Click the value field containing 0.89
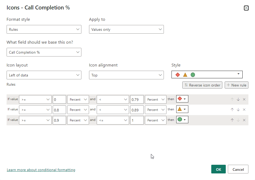The height and width of the screenshot is (180, 255). point(137,110)
